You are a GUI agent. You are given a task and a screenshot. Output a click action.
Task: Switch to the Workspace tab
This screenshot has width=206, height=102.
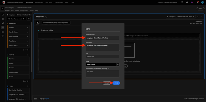tap(29, 2)
